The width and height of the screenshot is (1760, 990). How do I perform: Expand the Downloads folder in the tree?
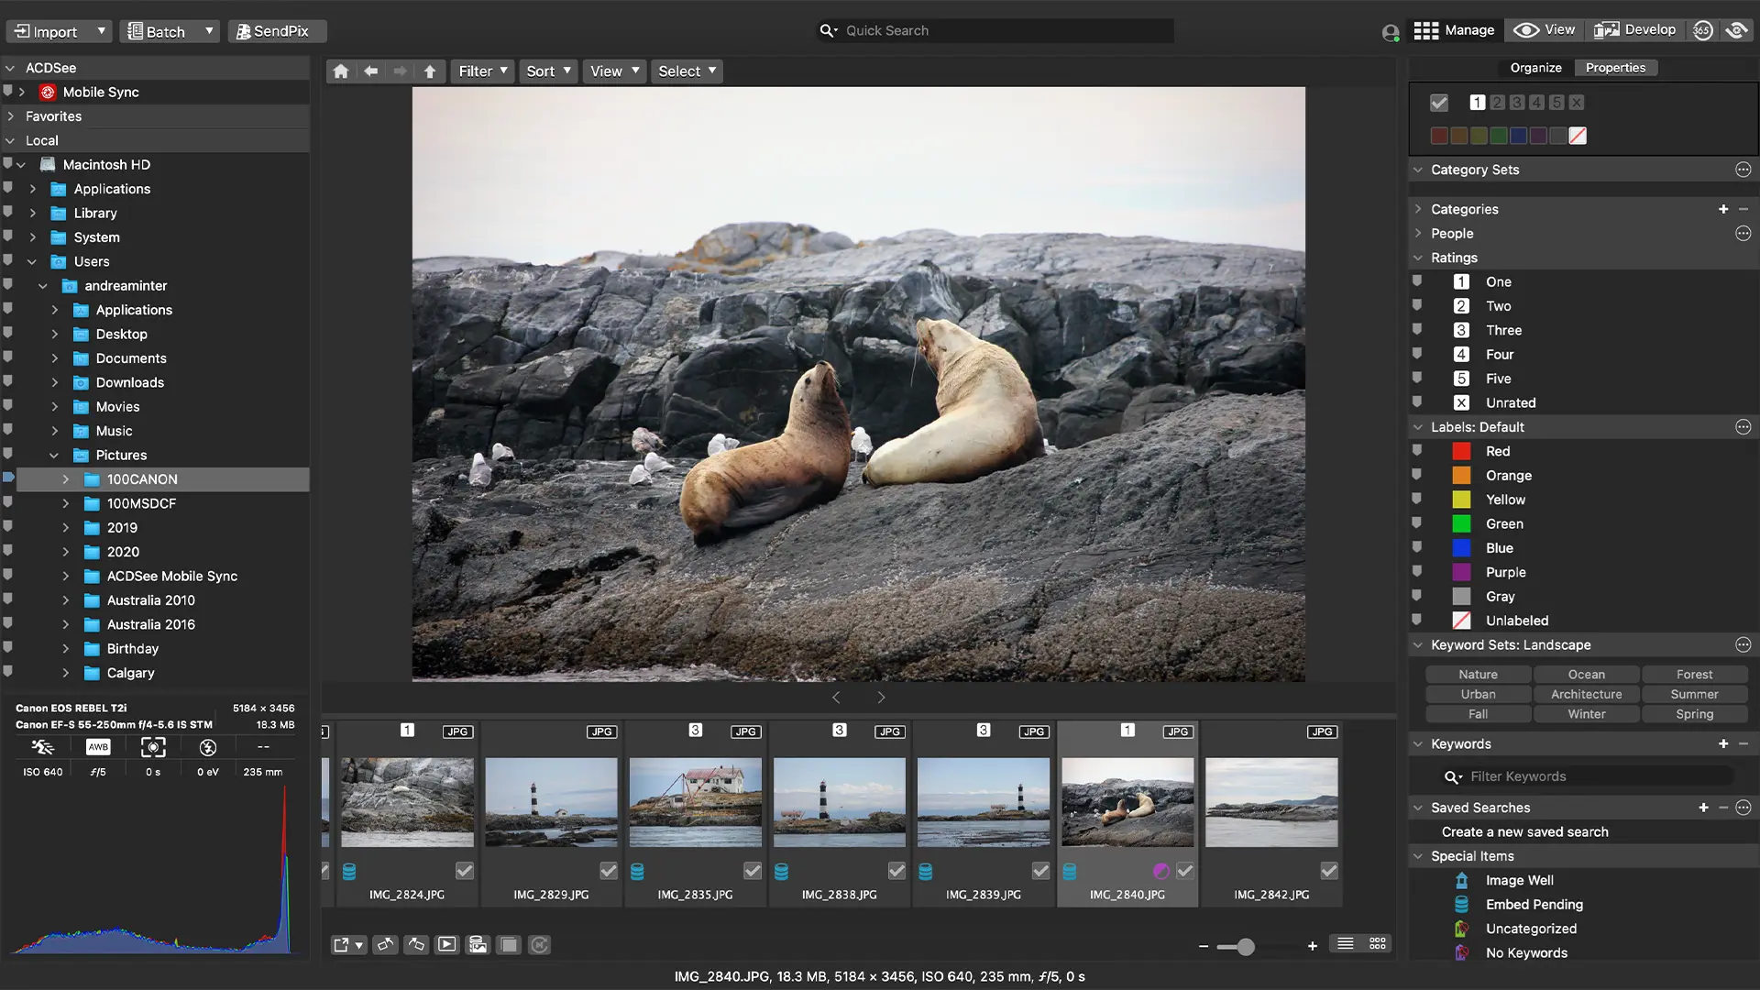[x=53, y=382]
